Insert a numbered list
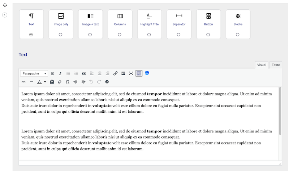Viewport: 289px width, 171px height. [76, 73]
